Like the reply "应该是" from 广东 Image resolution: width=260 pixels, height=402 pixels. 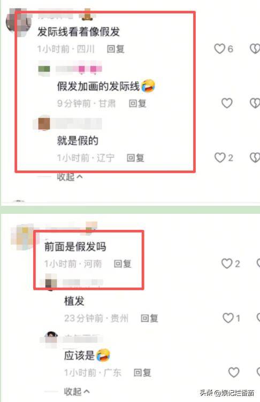[234, 373]
